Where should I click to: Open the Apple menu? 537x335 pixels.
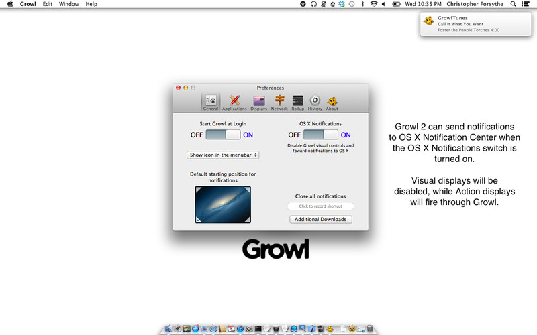coord(9,4)
